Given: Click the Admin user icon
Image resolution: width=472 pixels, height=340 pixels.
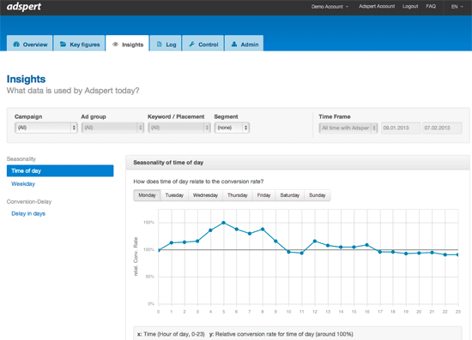Looking at the screenshot, I should point(234,45).
